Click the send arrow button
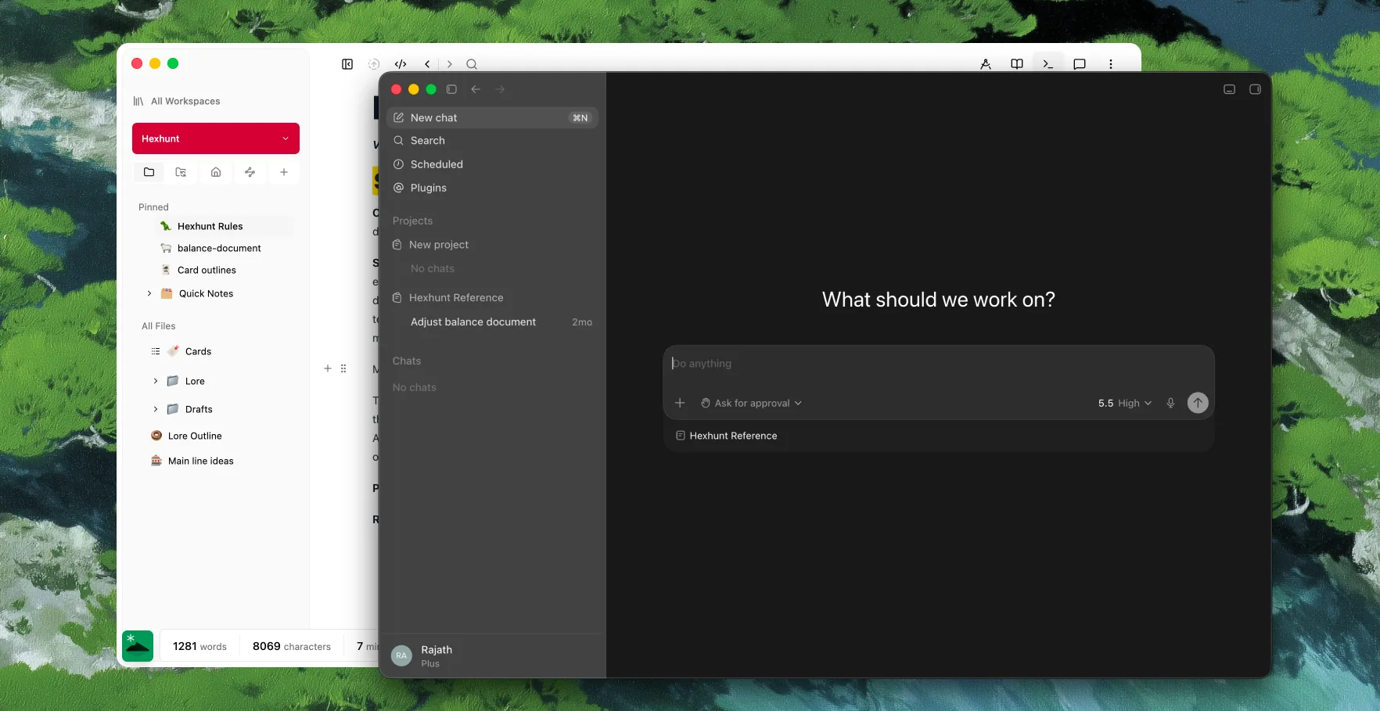The height and width of the screenshot is (711, 1380). [x=1198, y=403]
